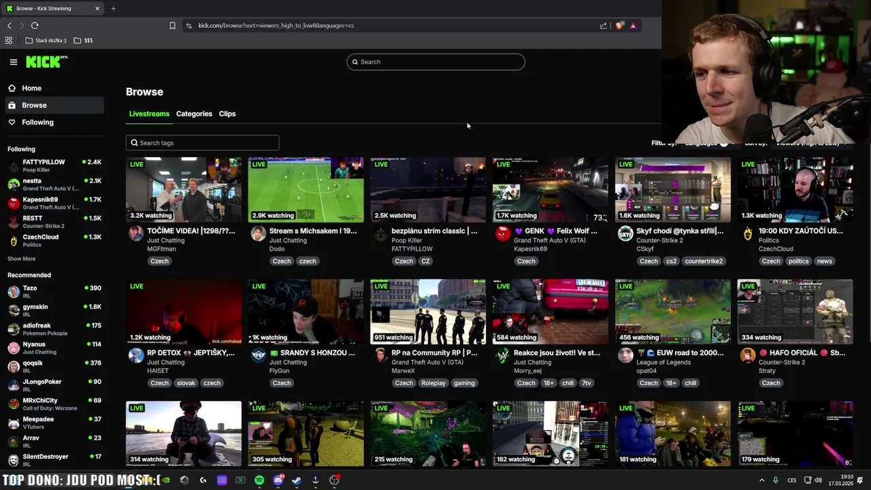Viewport: 871px width, 490px height.
Task: Open the football stream thumbnail by Dodo
Action: point(306,190)
